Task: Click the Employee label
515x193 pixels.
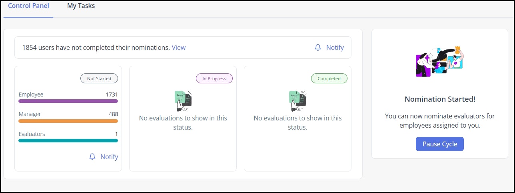Action: click(x=31, y=95)
